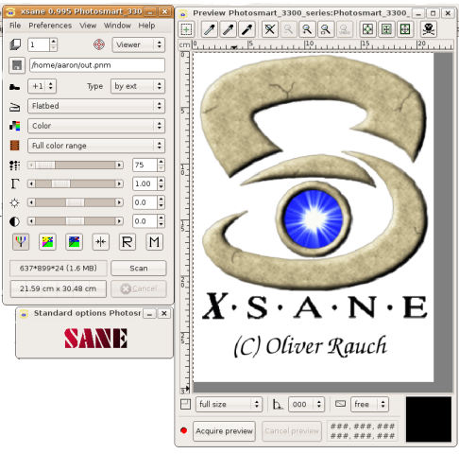This screenshot has height=454, width=459.
Task: Click the autoraise scan area icon
Action: click(x=386, y=29)
